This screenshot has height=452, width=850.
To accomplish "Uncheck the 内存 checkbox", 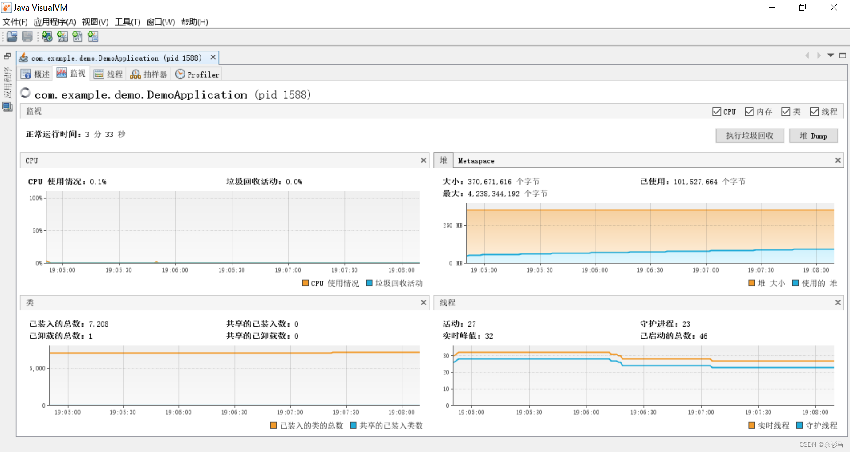I will coord(750,112).
